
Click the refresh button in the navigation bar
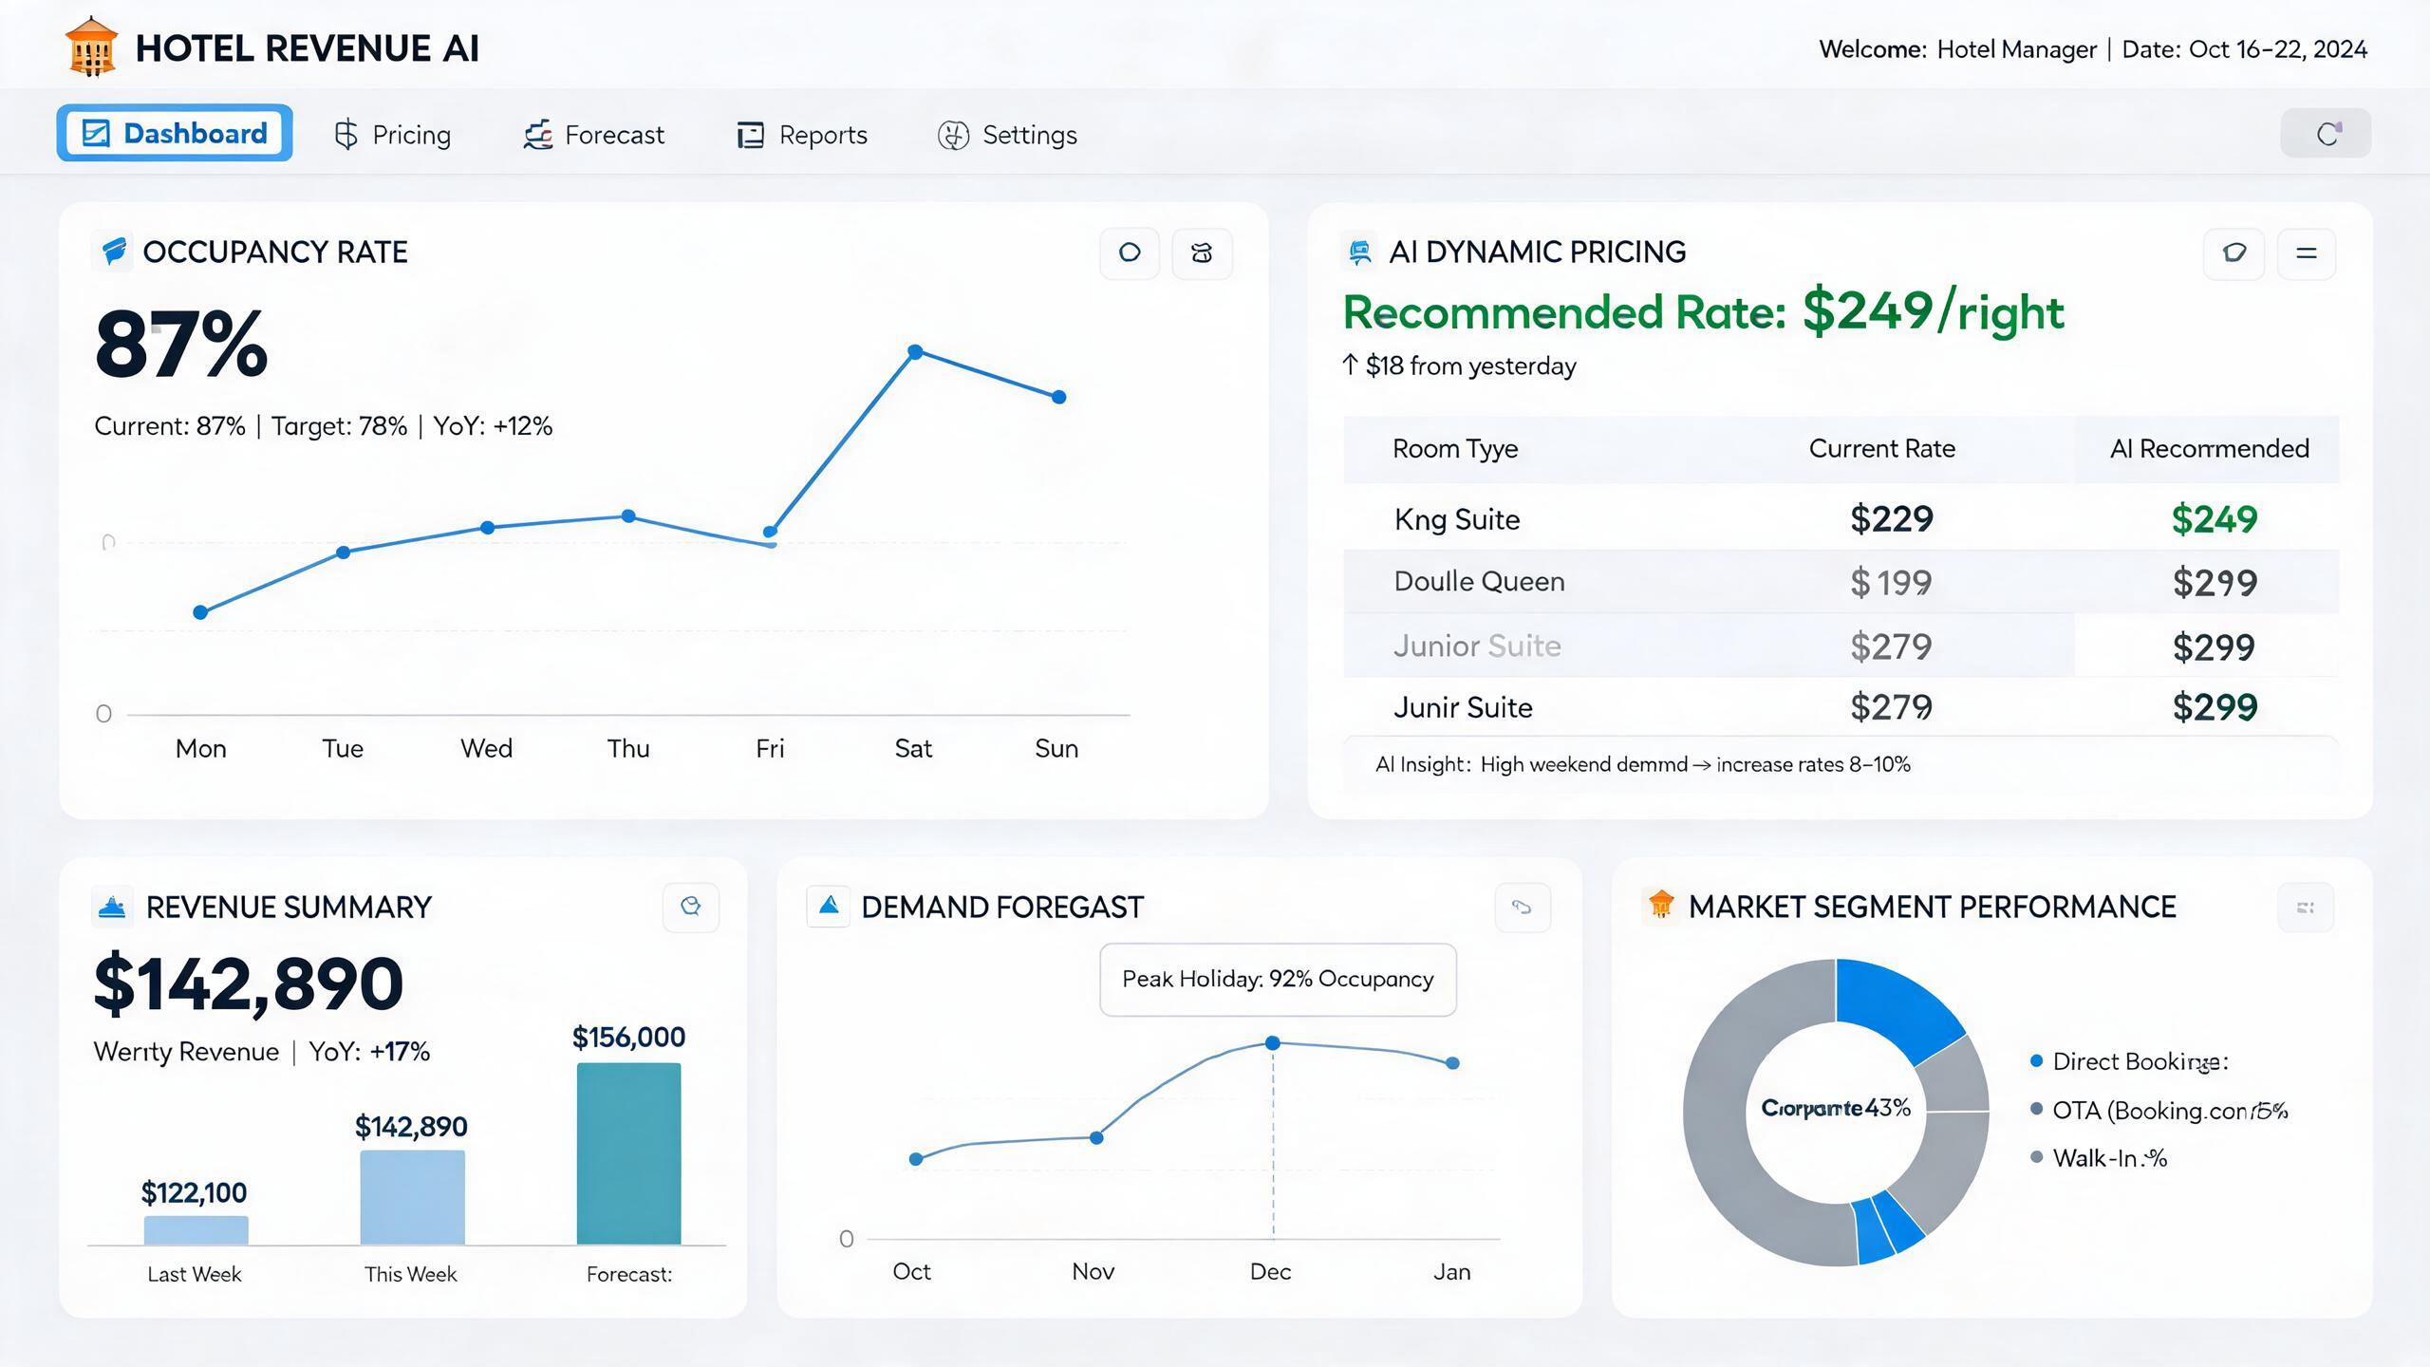[x=2326, y=133]
